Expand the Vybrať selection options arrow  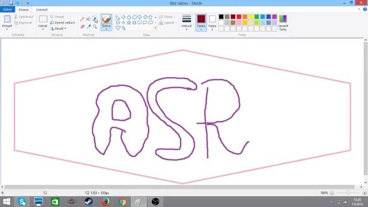click(43, 29)
